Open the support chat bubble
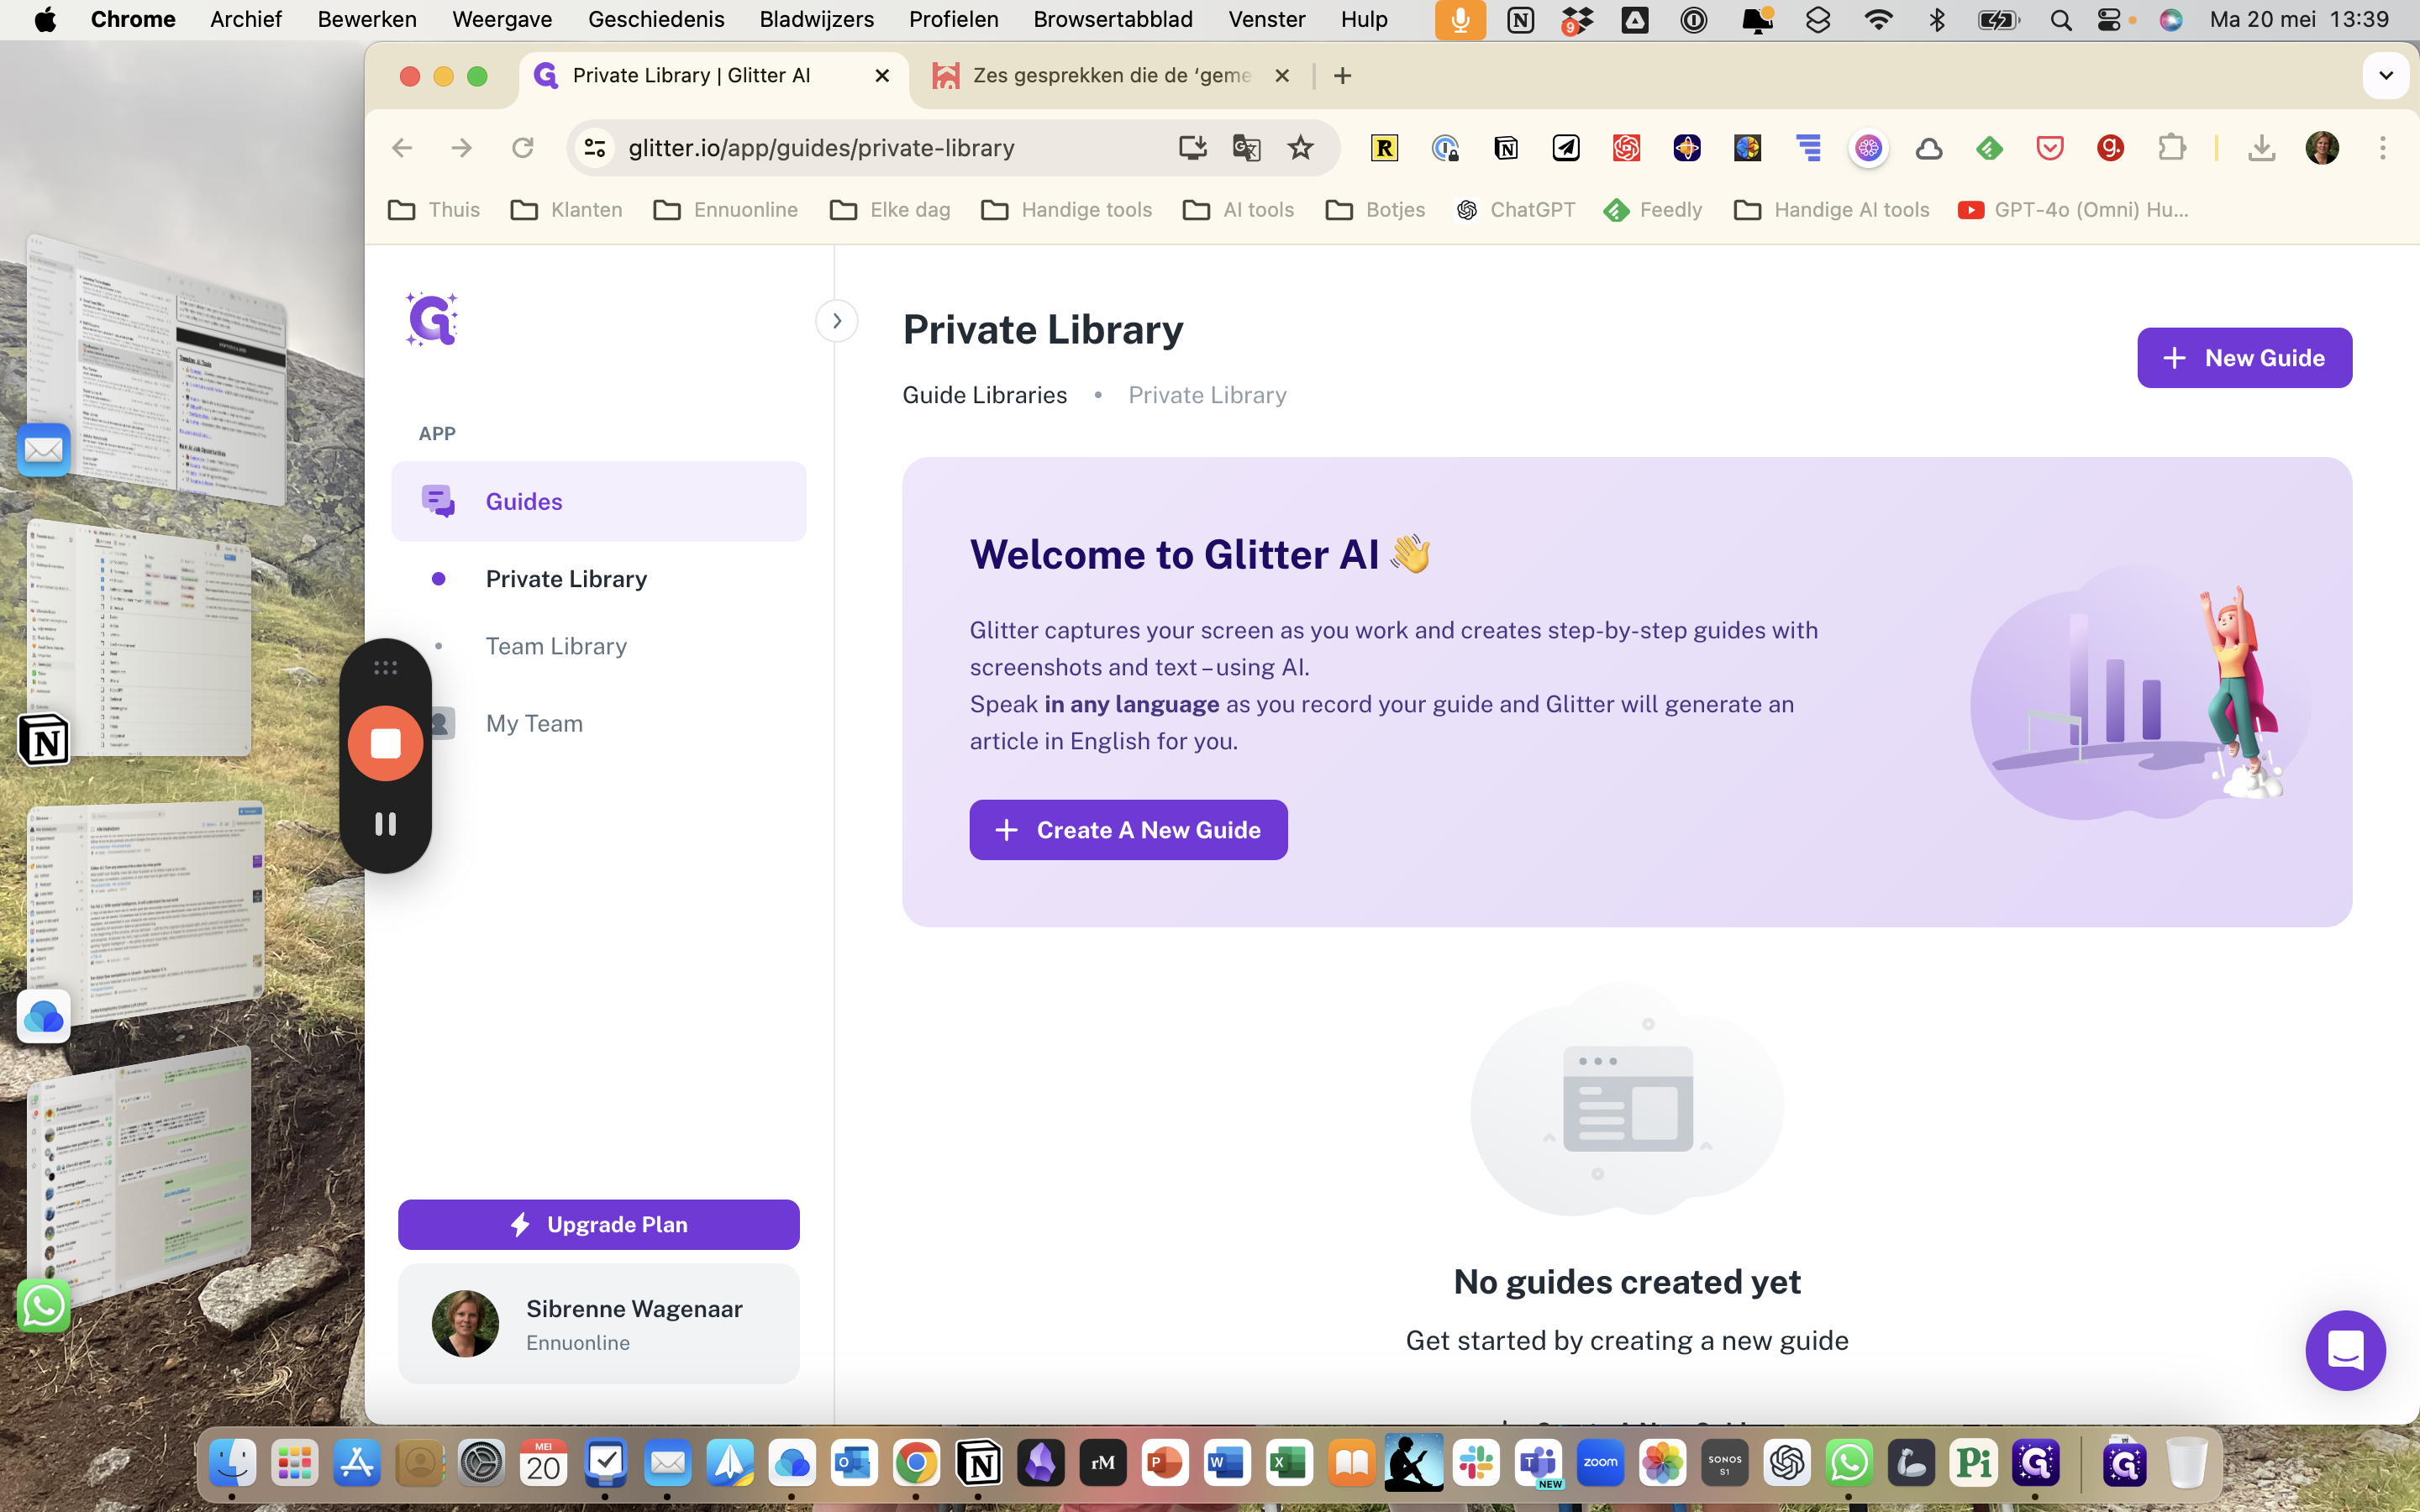Image resolution: width=2420 pixels, height=1512 pixels. point(2345,1350)
